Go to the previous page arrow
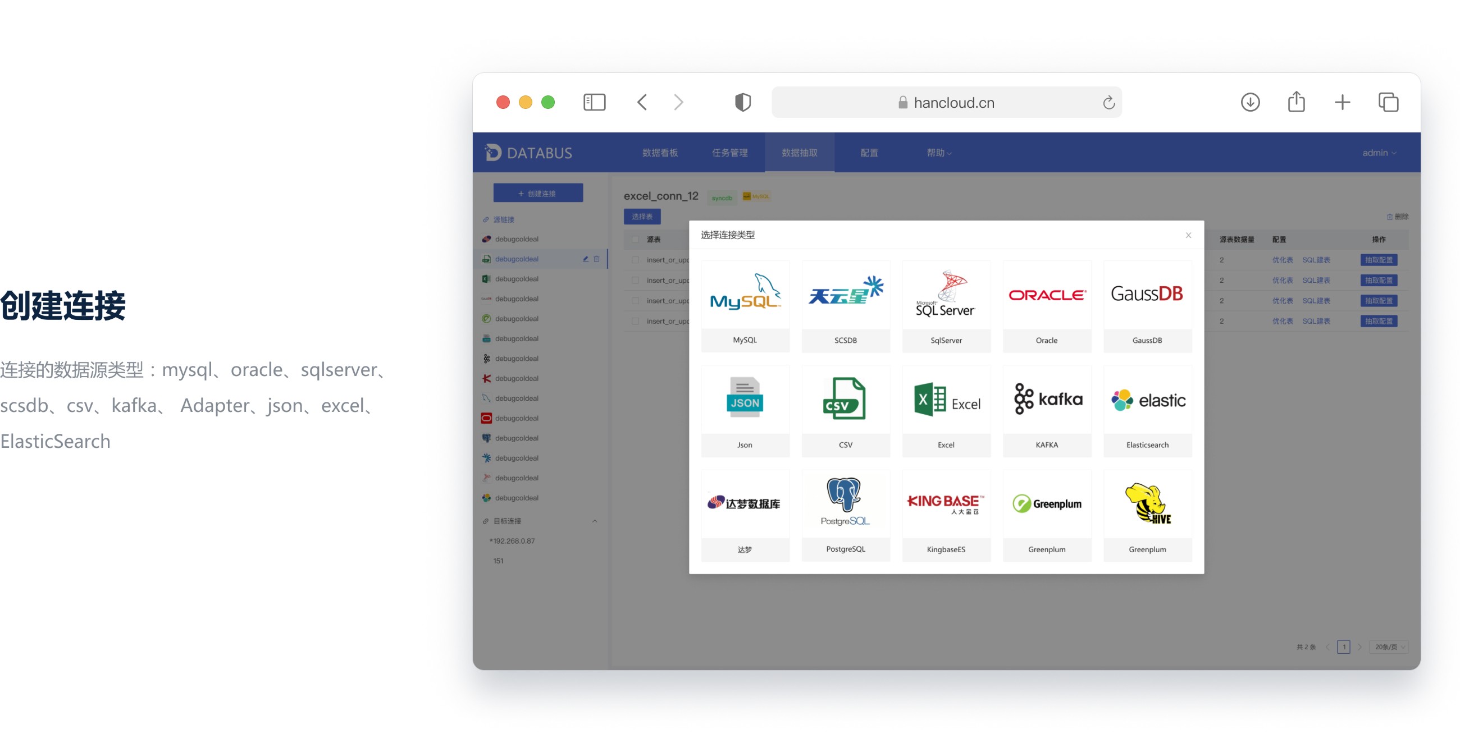The image size is (1460, 743). pyautogui.click(x=1327, y=646)
